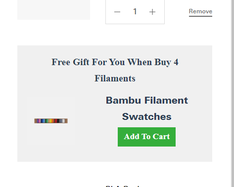This screenshot has height=187, width=234.
Task: Click the quantity field showing 1
Action: 135,11
